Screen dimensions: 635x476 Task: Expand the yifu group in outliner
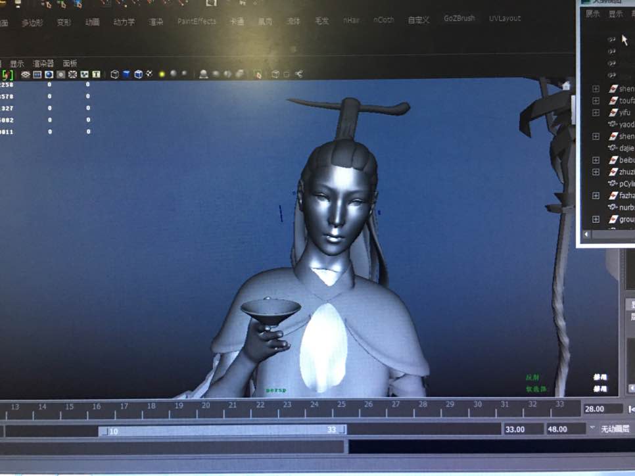click(596, 112)
